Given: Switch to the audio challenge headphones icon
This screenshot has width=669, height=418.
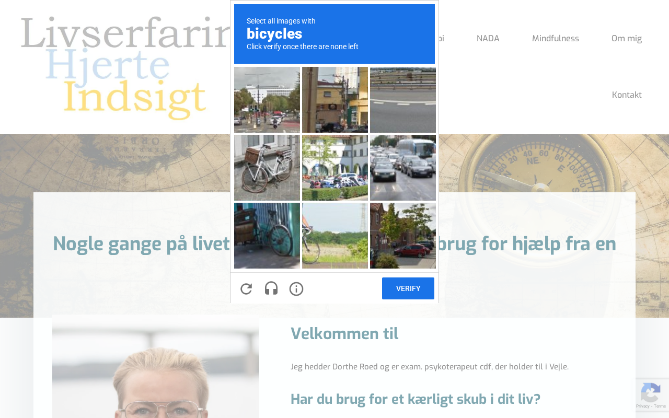Looking at the screenshot, I should pos(271,289).
